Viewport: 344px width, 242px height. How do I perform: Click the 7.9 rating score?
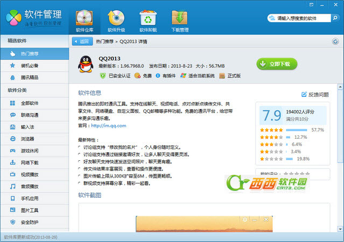click(272, 115)
